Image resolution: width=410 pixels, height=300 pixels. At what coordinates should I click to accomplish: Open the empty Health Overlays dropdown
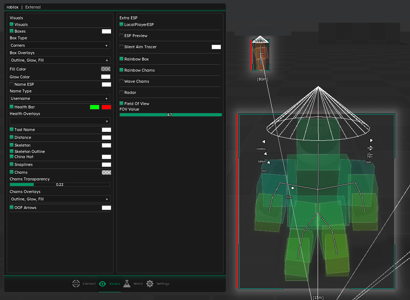[60, 121]
